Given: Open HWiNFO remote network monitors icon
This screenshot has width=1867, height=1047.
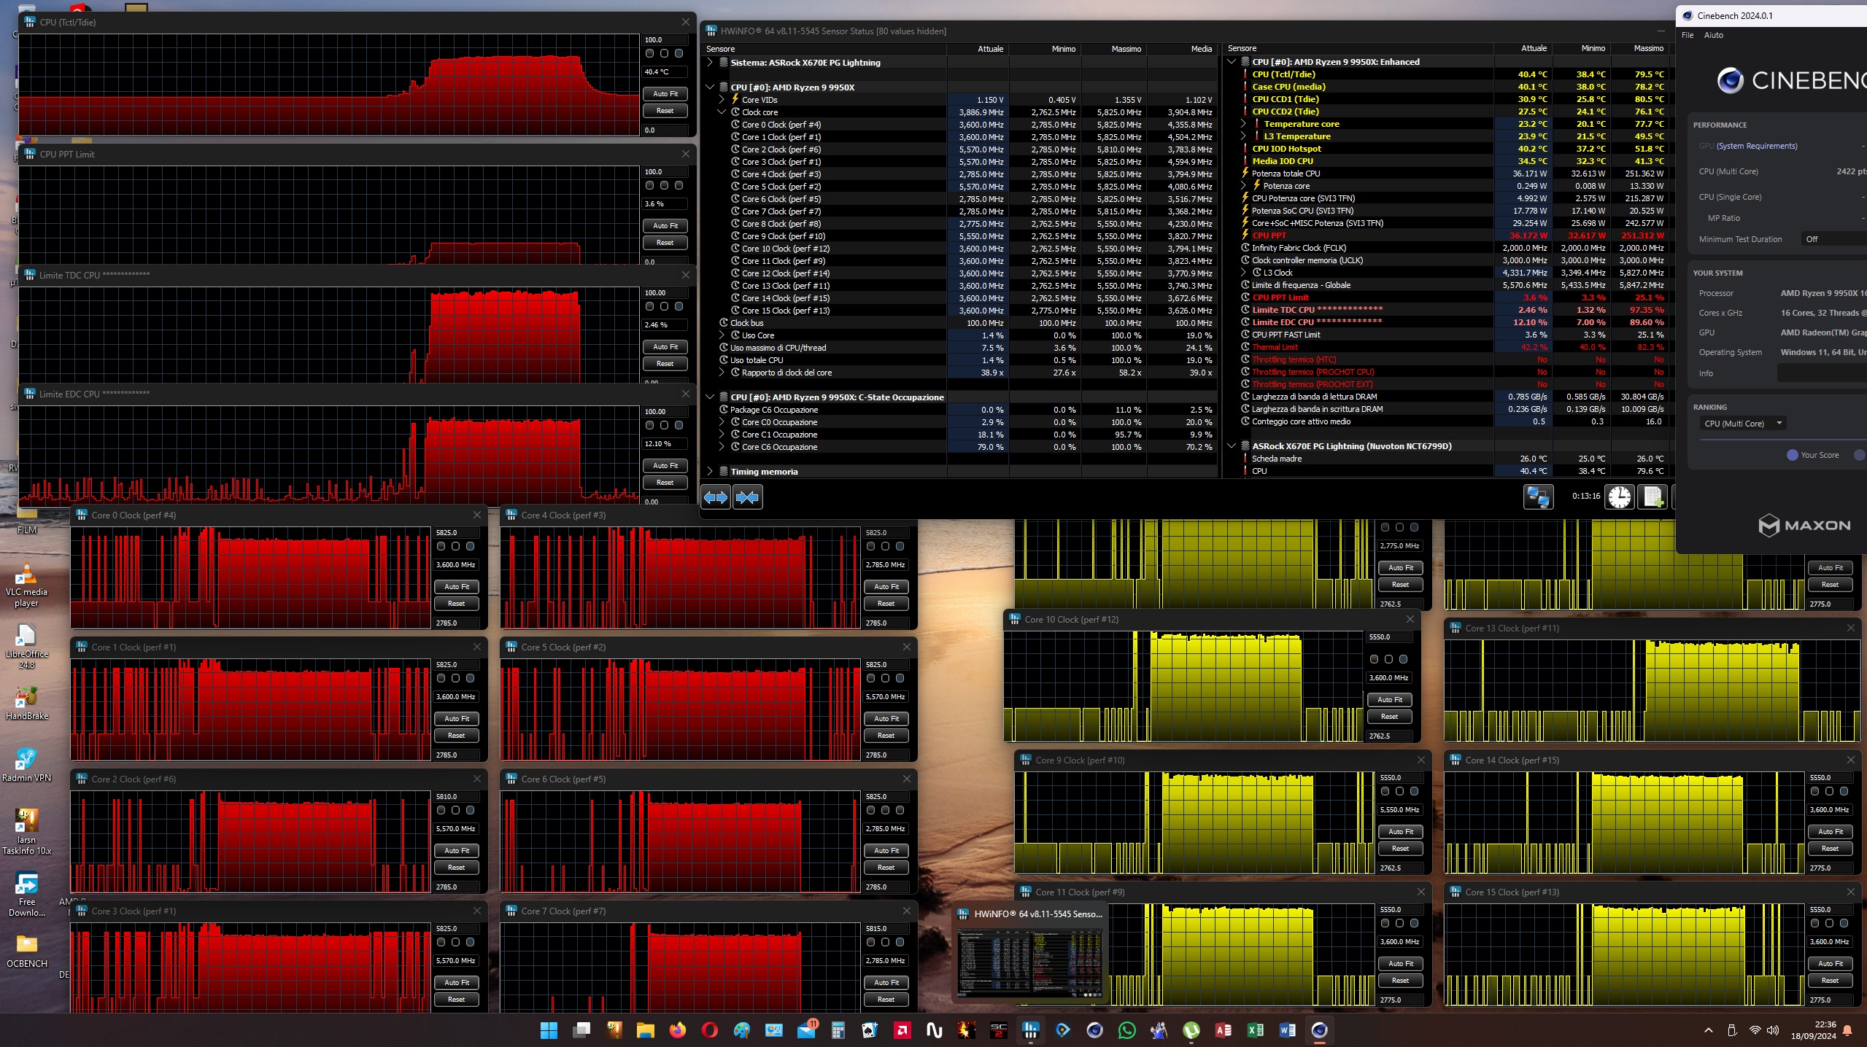Looking at the screenshot, I should pyautogui.click(x=1538, y=497).
